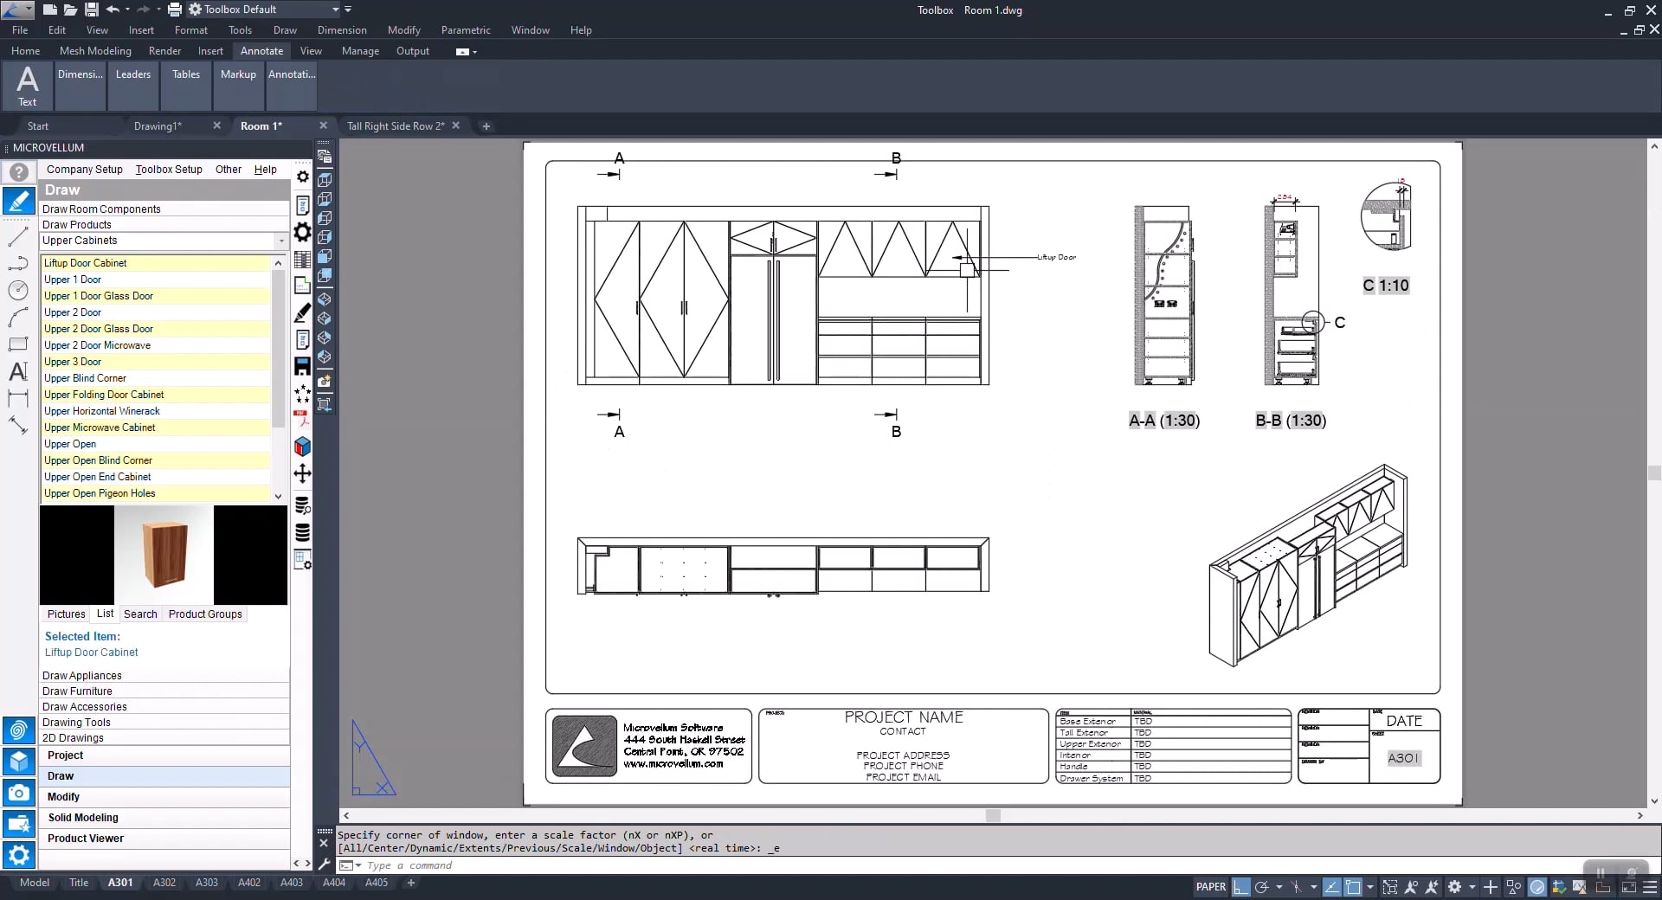
Task: Select the rectangle tool in left toolbar
Action: pos(18,344)
